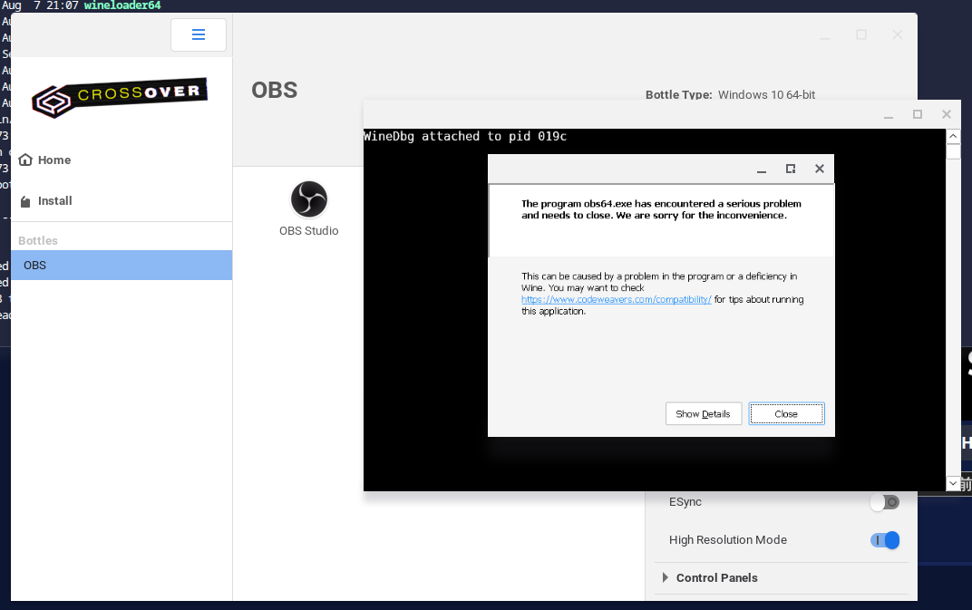Click the Home house icon

pyautogui.click(x=25, y=160)
